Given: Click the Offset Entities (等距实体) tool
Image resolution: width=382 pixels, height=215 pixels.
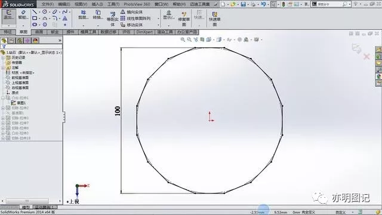Looking at the screenshot, I should coord(113,19).
